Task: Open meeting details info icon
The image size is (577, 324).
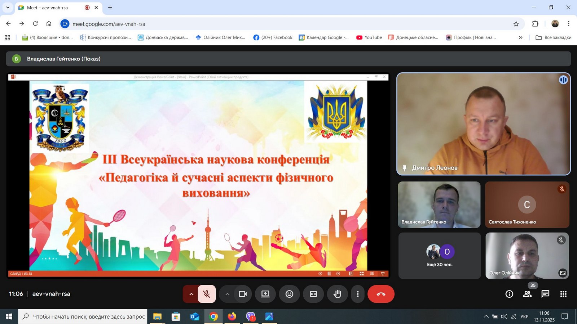Action: pyautogui.click(x=509, y=294)
